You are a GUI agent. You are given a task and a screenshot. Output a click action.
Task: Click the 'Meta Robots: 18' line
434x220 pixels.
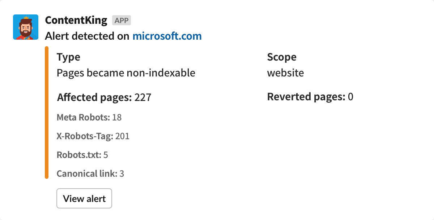89,117
